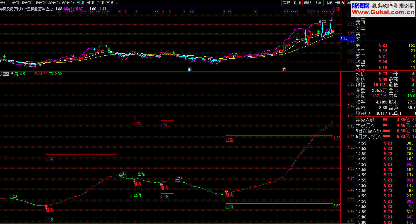This screenshot has width=416, height=224.
Task: Select the 月线 monthly chart tab
Action: tap(100, 3)
